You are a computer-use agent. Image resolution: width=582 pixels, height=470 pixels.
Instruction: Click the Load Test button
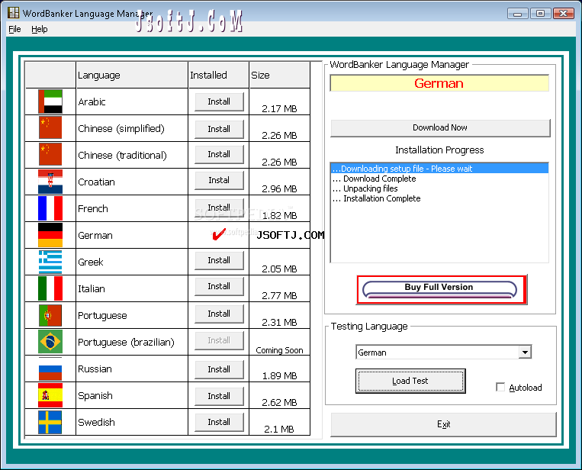click(410, 381)
